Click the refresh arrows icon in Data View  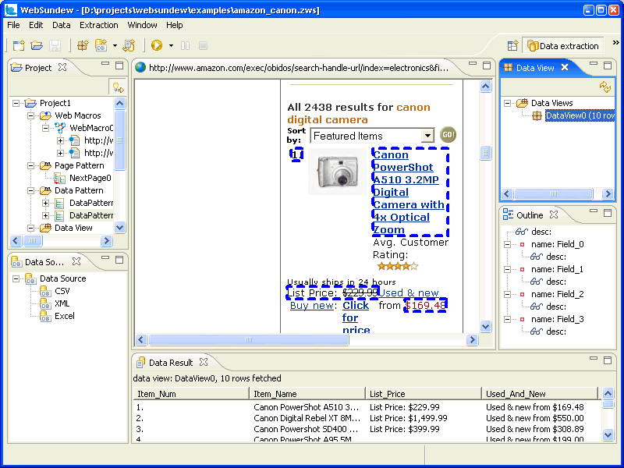coord(605,87)
